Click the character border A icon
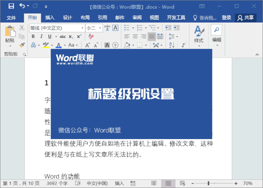This screenshot has width=263, height=188. click(115, 28)
